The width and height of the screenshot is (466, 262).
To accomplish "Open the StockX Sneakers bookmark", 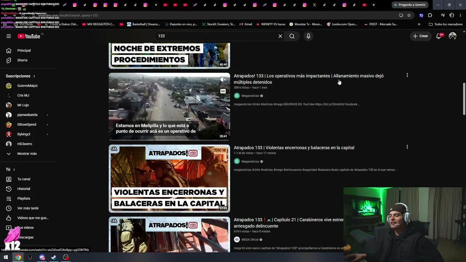I will (x=218, y=24).
